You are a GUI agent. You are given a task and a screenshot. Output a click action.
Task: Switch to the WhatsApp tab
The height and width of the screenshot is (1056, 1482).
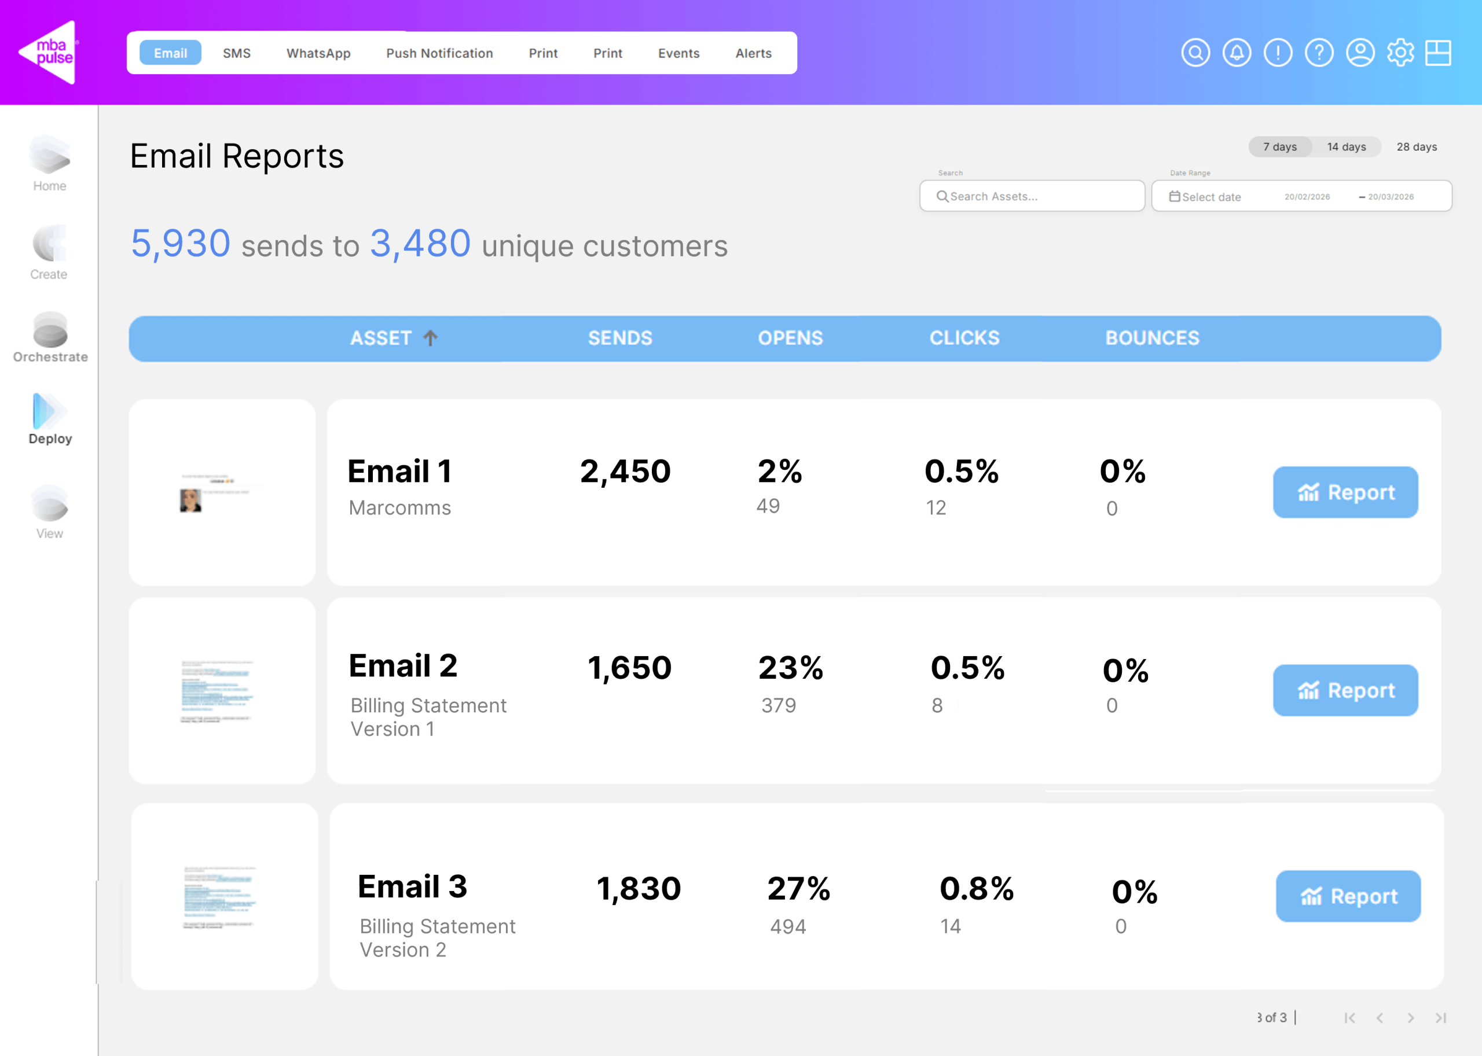coord(318,53)
